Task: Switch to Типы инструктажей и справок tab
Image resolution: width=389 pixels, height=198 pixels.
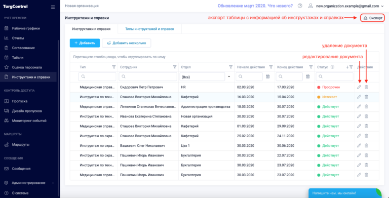Action: (149, 29)
